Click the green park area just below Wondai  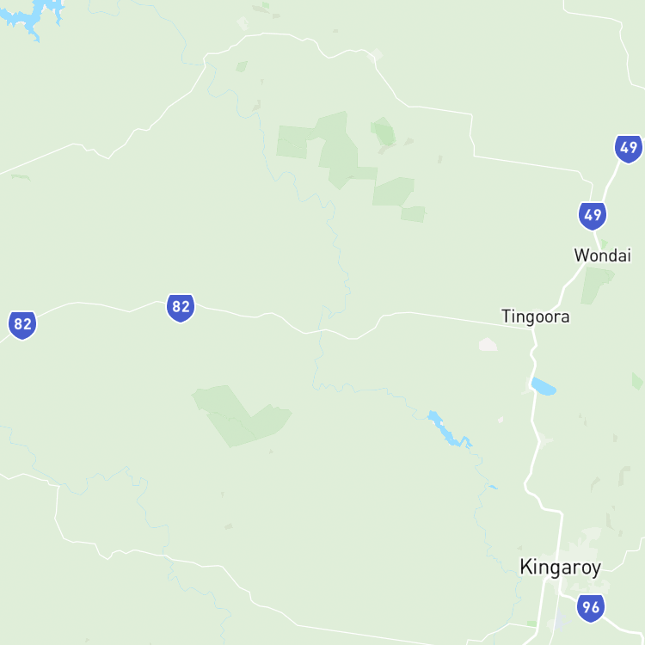pyautogui.click(x=596, y=286)
